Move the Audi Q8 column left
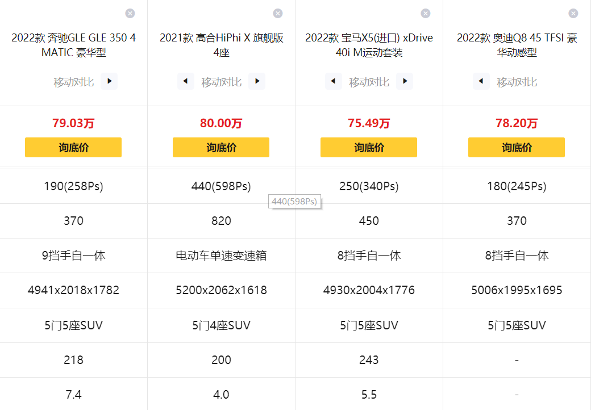Viewport: 591px width, 410px height. click(481, 81)
